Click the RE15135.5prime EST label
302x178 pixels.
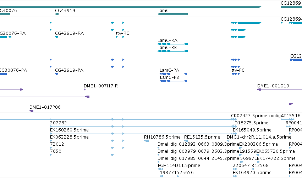(x=202, y=137)
